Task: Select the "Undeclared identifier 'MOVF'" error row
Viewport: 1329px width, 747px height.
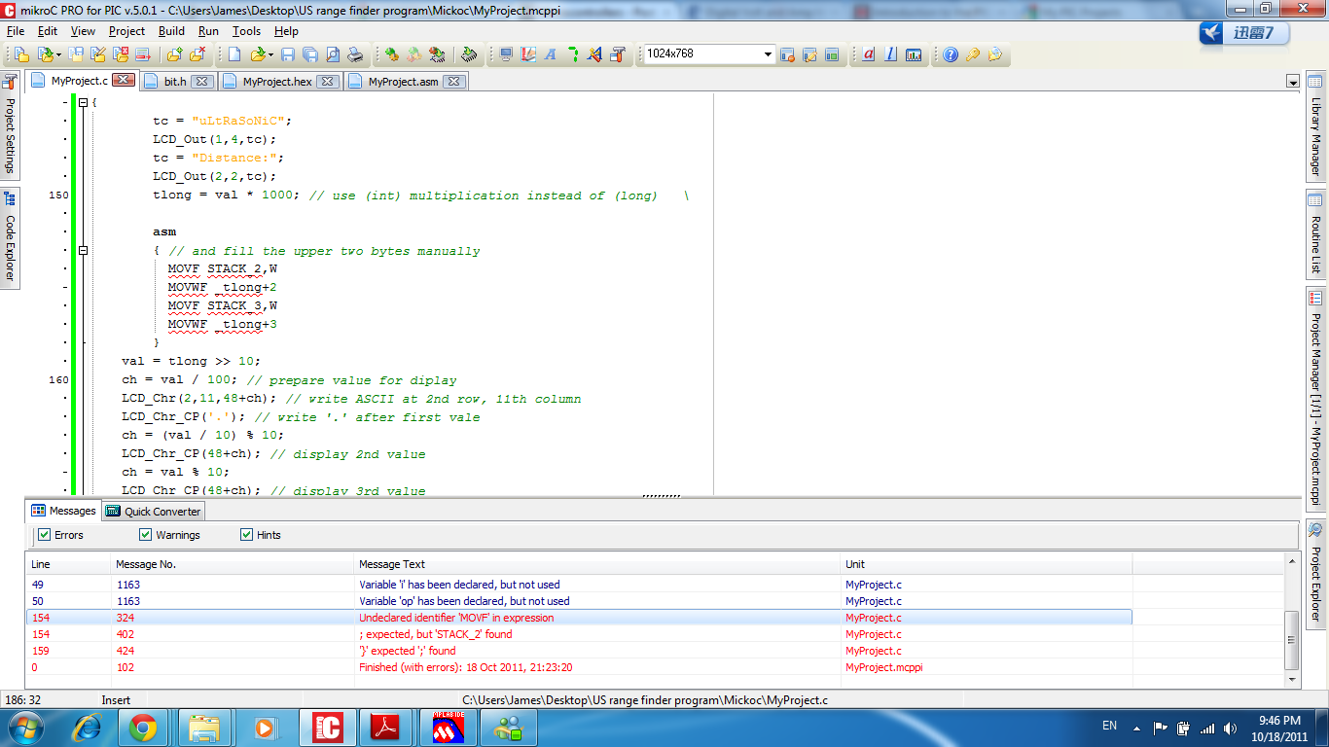Action: pos(579,618)
